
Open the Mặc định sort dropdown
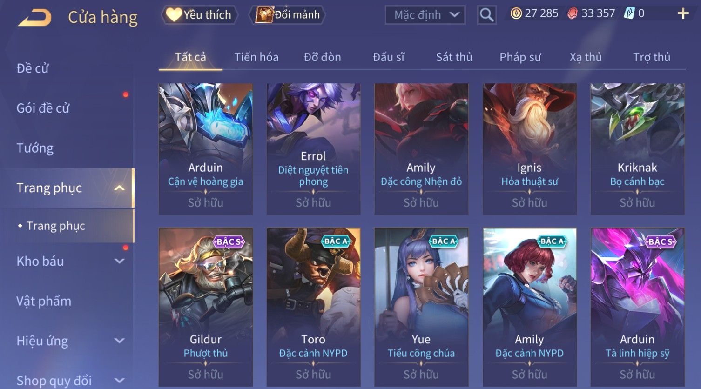coord(425,15)
